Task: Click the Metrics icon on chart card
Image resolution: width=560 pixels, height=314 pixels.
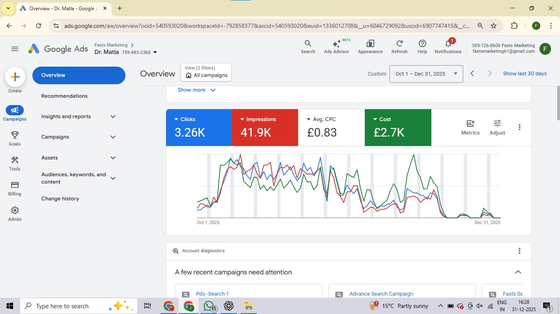Action: coord(470,127)
